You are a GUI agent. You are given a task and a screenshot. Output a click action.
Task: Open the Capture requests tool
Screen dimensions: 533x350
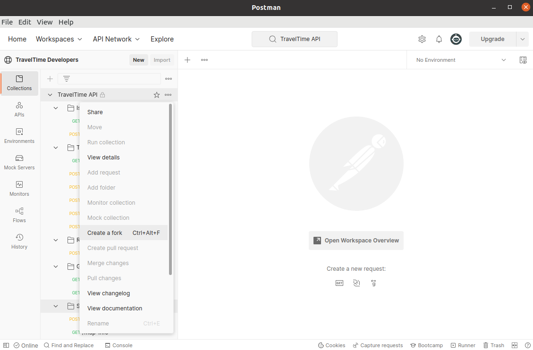pos(378,345)
